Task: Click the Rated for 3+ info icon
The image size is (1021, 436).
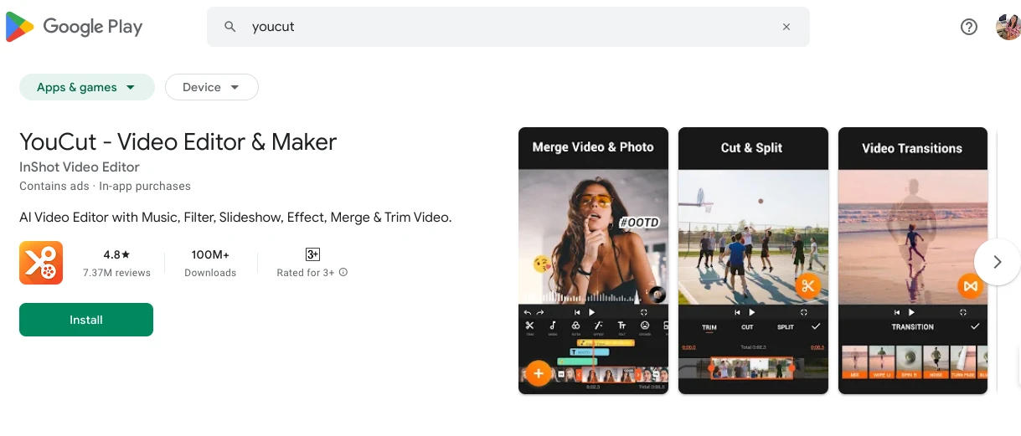Action: pyautogui.click(x=343, y=272)
